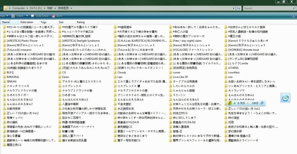The height and width of the screenshot is (154, 297).
Task: Select the [WORKING] Wonder bout folder icon
Action: [x=226, y=50]
